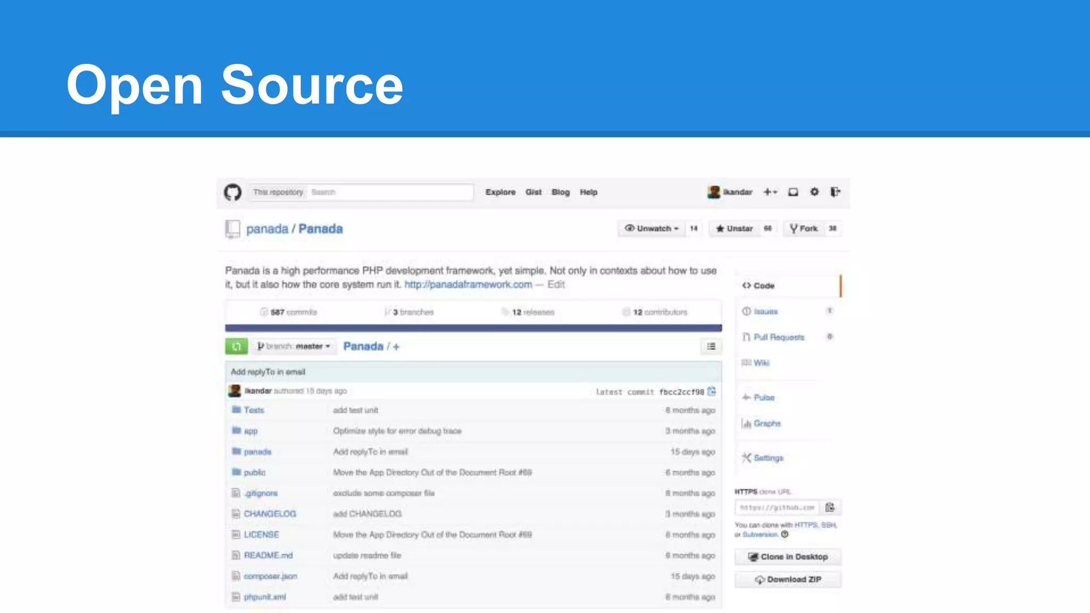Image resolution: width=1090 pixels, height=613 pixels.
Task: Click the Clone in Desktop button
Action: click(788, 557)
